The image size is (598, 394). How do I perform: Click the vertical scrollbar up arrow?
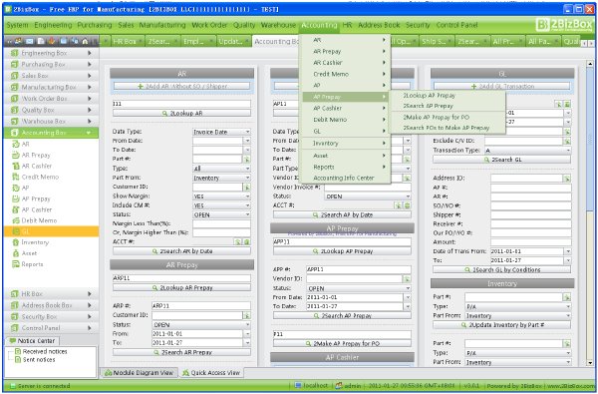tap(590, 64)
